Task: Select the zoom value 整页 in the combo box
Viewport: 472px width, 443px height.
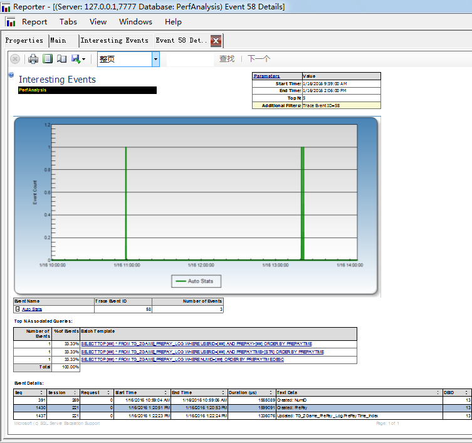Action: tap(125, 59)
